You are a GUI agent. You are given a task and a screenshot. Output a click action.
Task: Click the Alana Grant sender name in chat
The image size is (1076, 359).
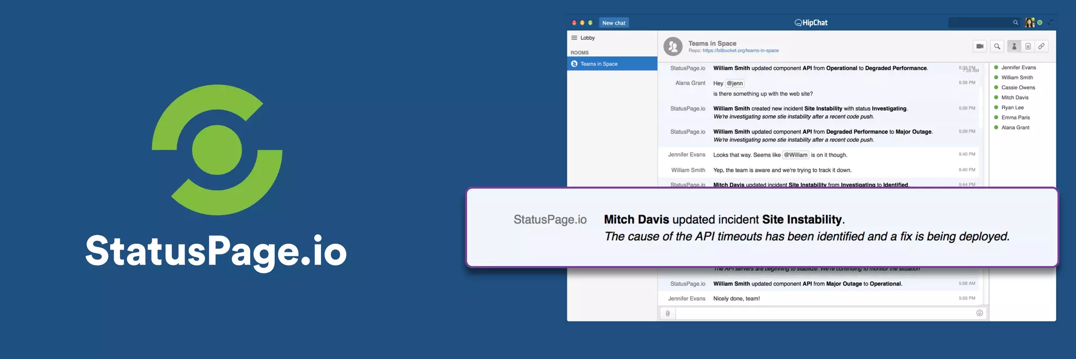coord(690,83)
